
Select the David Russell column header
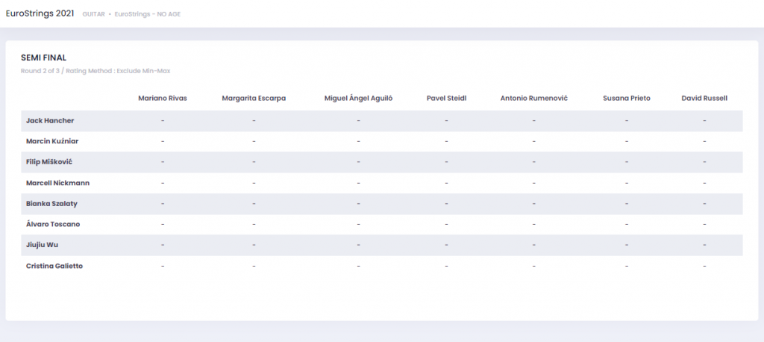pos(704,98)
